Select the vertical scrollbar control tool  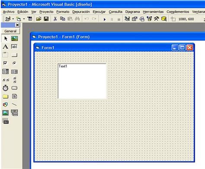pyautogui.click(x=15, y=80)
